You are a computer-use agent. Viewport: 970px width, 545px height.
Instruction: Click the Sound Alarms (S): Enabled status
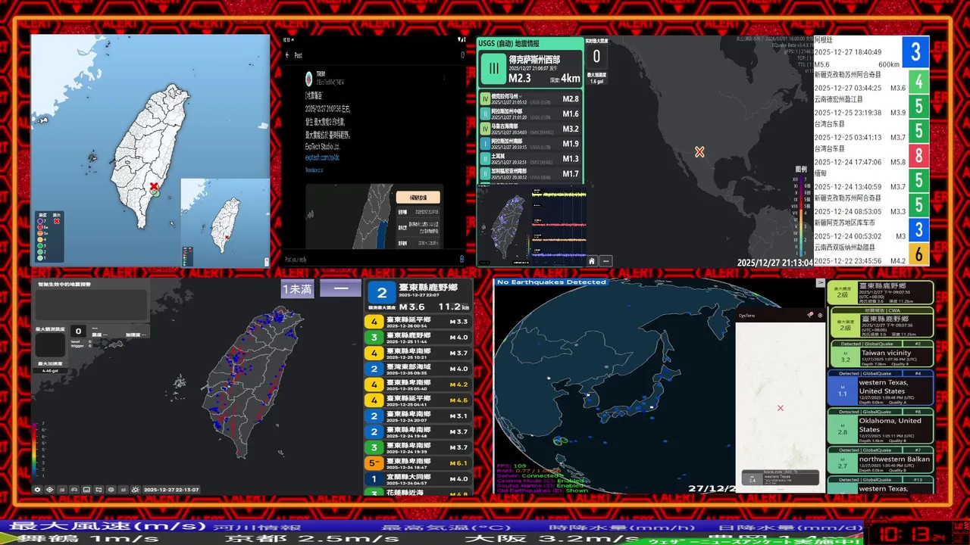pos(541,484)
